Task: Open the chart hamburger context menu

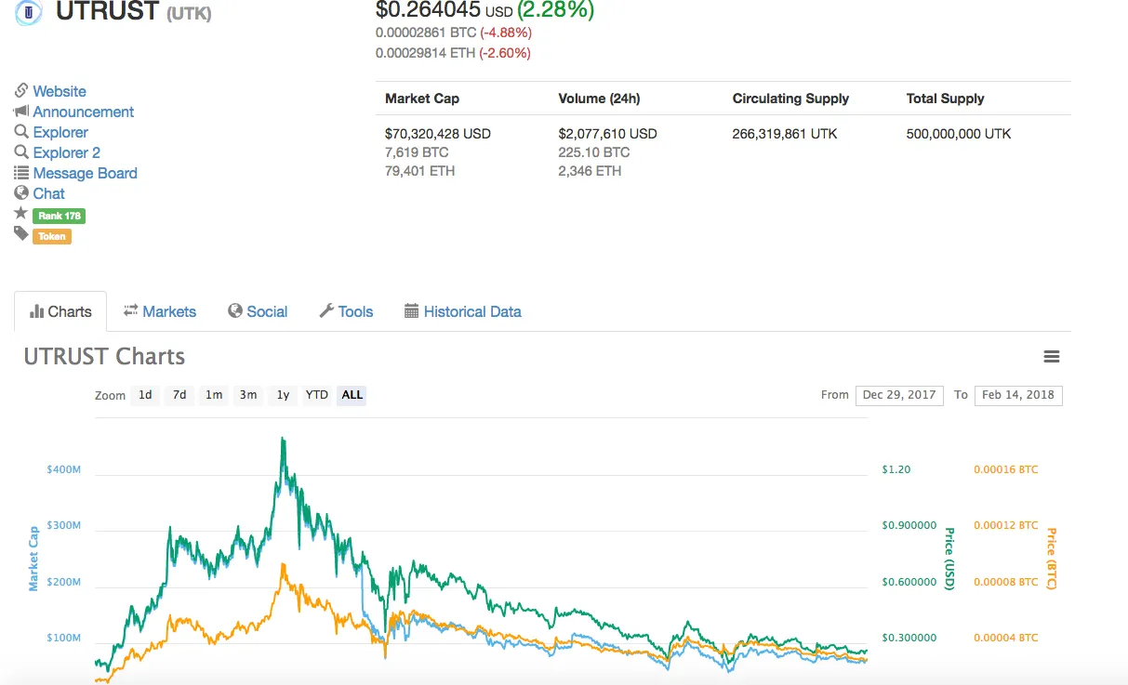Action: [1052, 357]
